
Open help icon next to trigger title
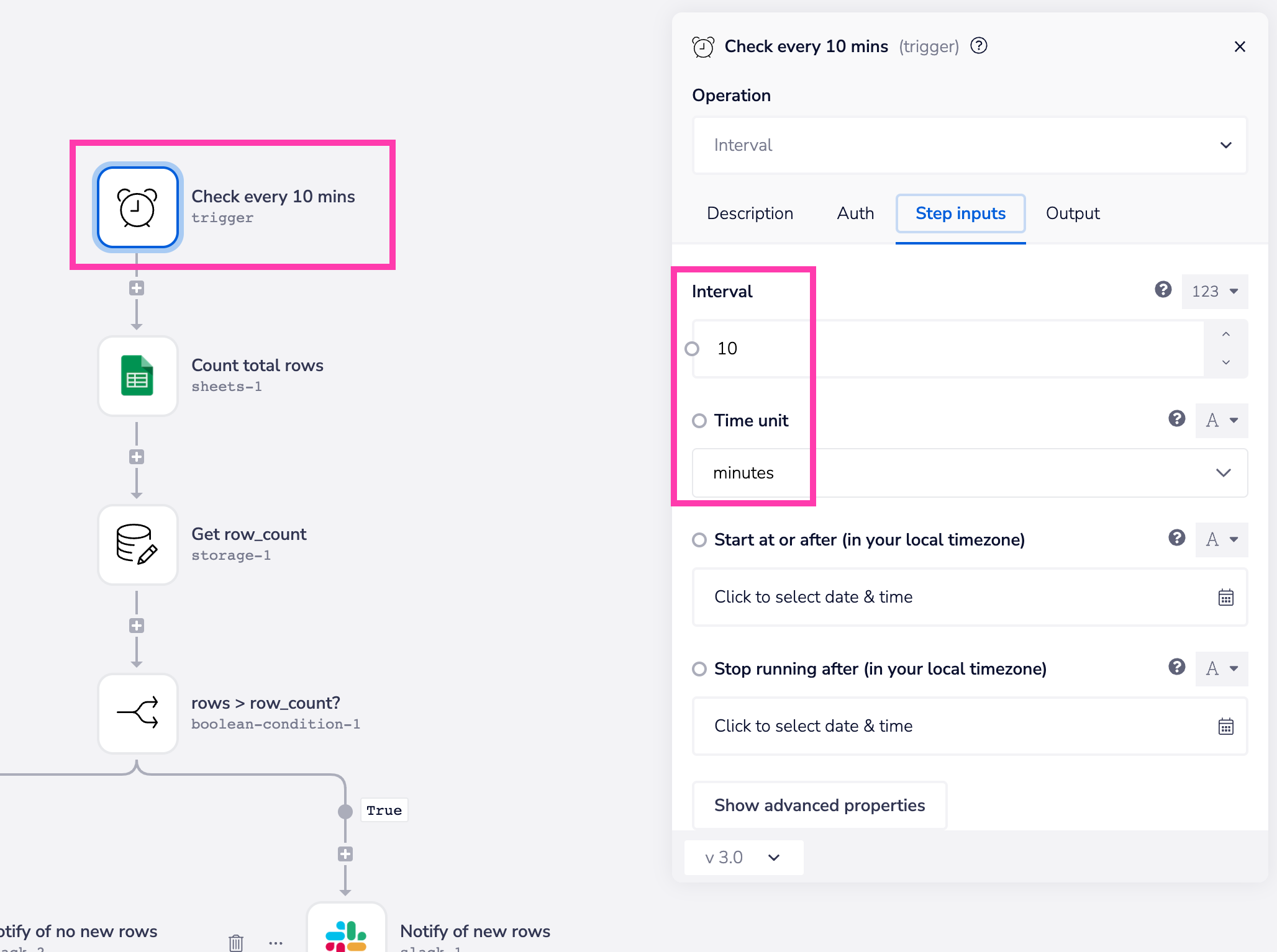click(x=979, y=46)
